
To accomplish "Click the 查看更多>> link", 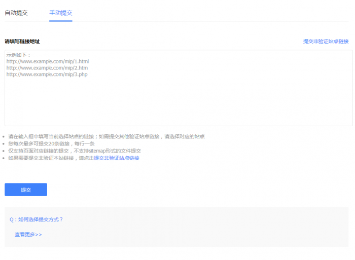I will coord(28,235).
